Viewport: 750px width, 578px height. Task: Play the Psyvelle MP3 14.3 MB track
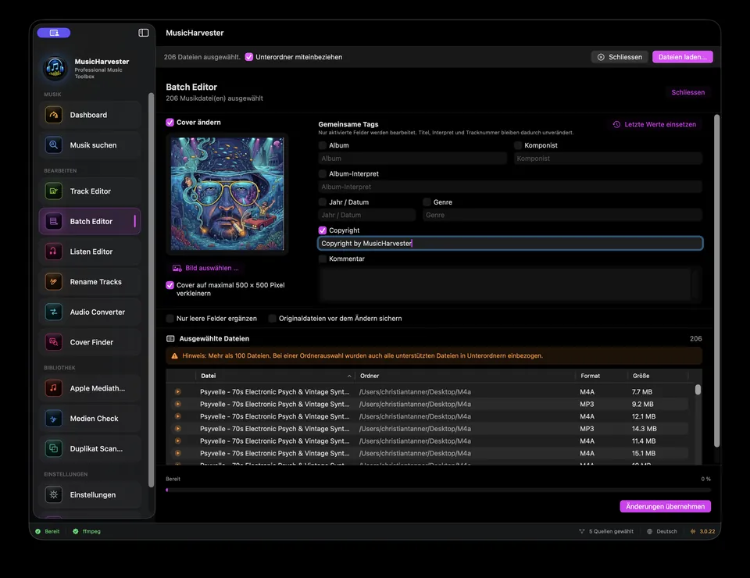point(178,429)
